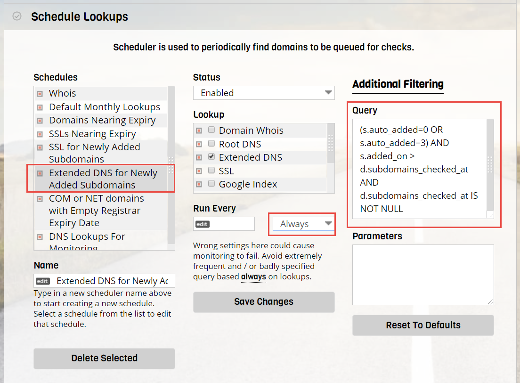Image resolution: width=520 pixels, height=383 pixels.
Task: Click the red icon beside DNS Lookups For Monitoring
Action: coord(40,237)
